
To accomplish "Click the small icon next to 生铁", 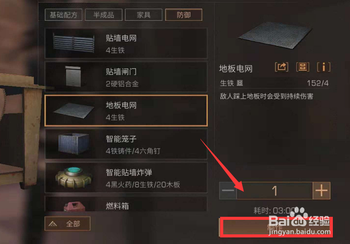I will [240, 83].
